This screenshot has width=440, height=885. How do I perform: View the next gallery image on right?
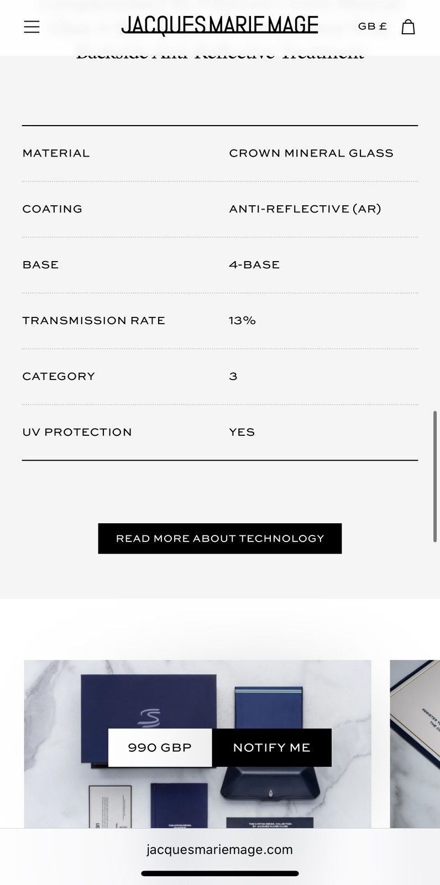pos(415,744)
